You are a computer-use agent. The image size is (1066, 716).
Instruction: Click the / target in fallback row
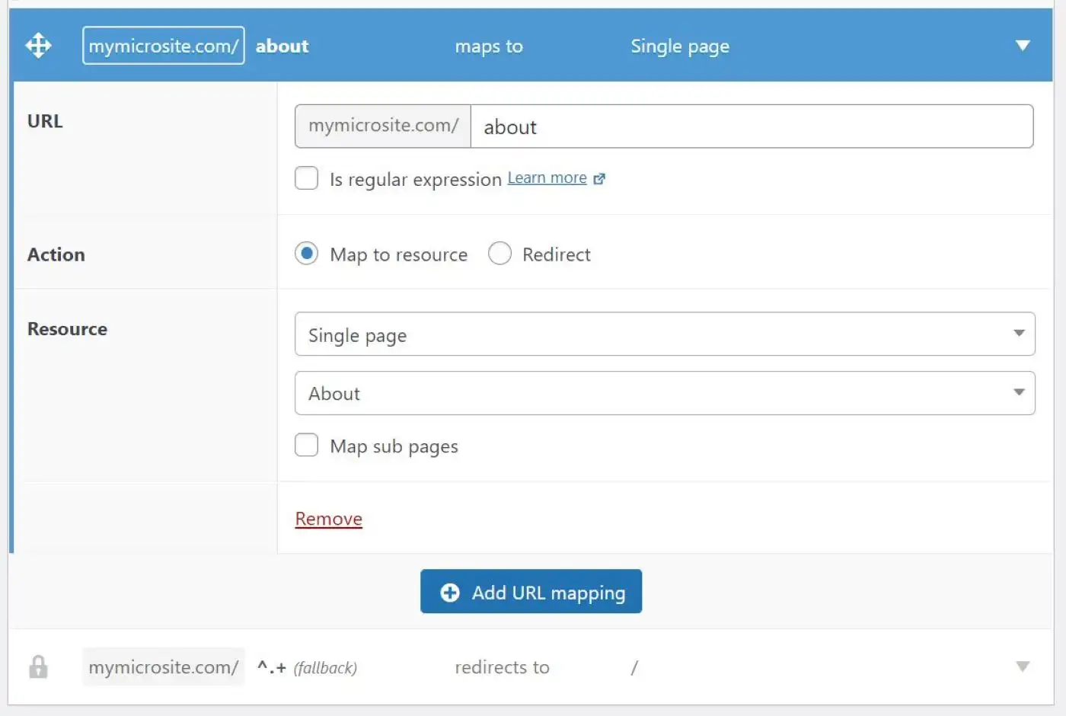[x=634, y=667]
